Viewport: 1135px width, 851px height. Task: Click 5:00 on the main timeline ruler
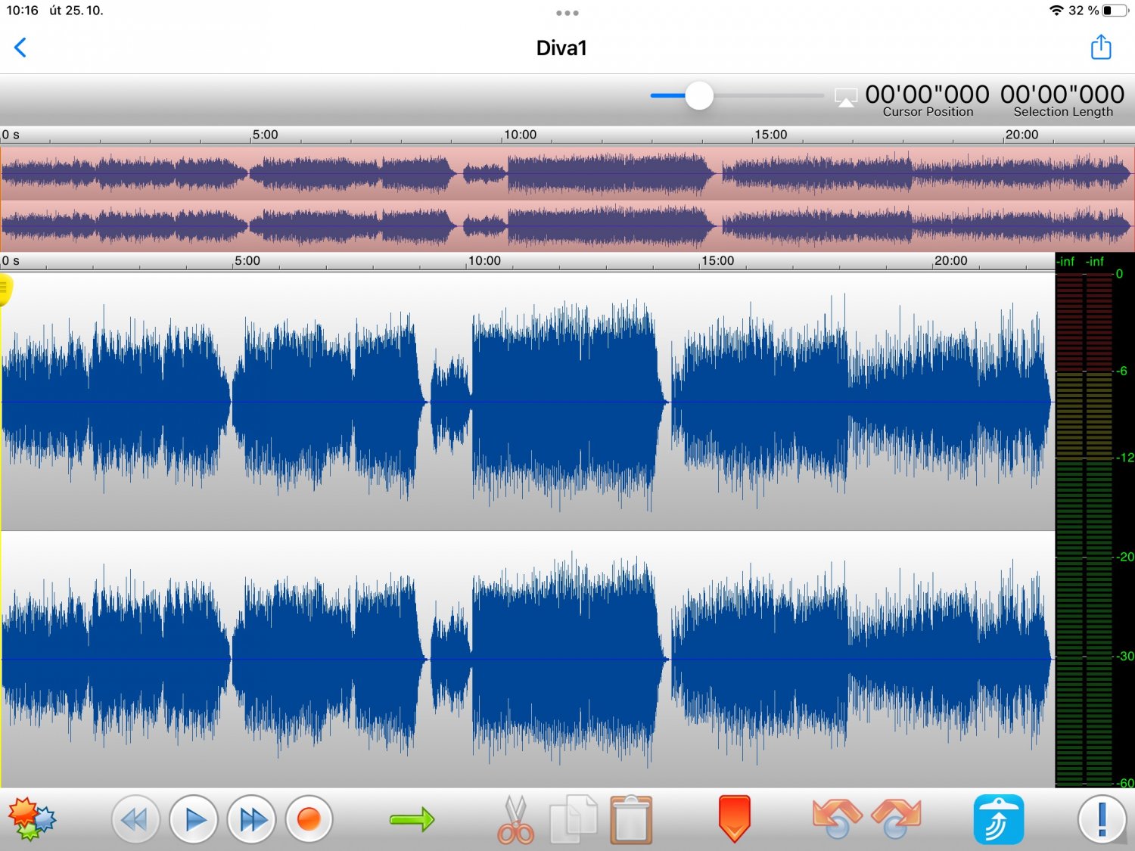247,261
